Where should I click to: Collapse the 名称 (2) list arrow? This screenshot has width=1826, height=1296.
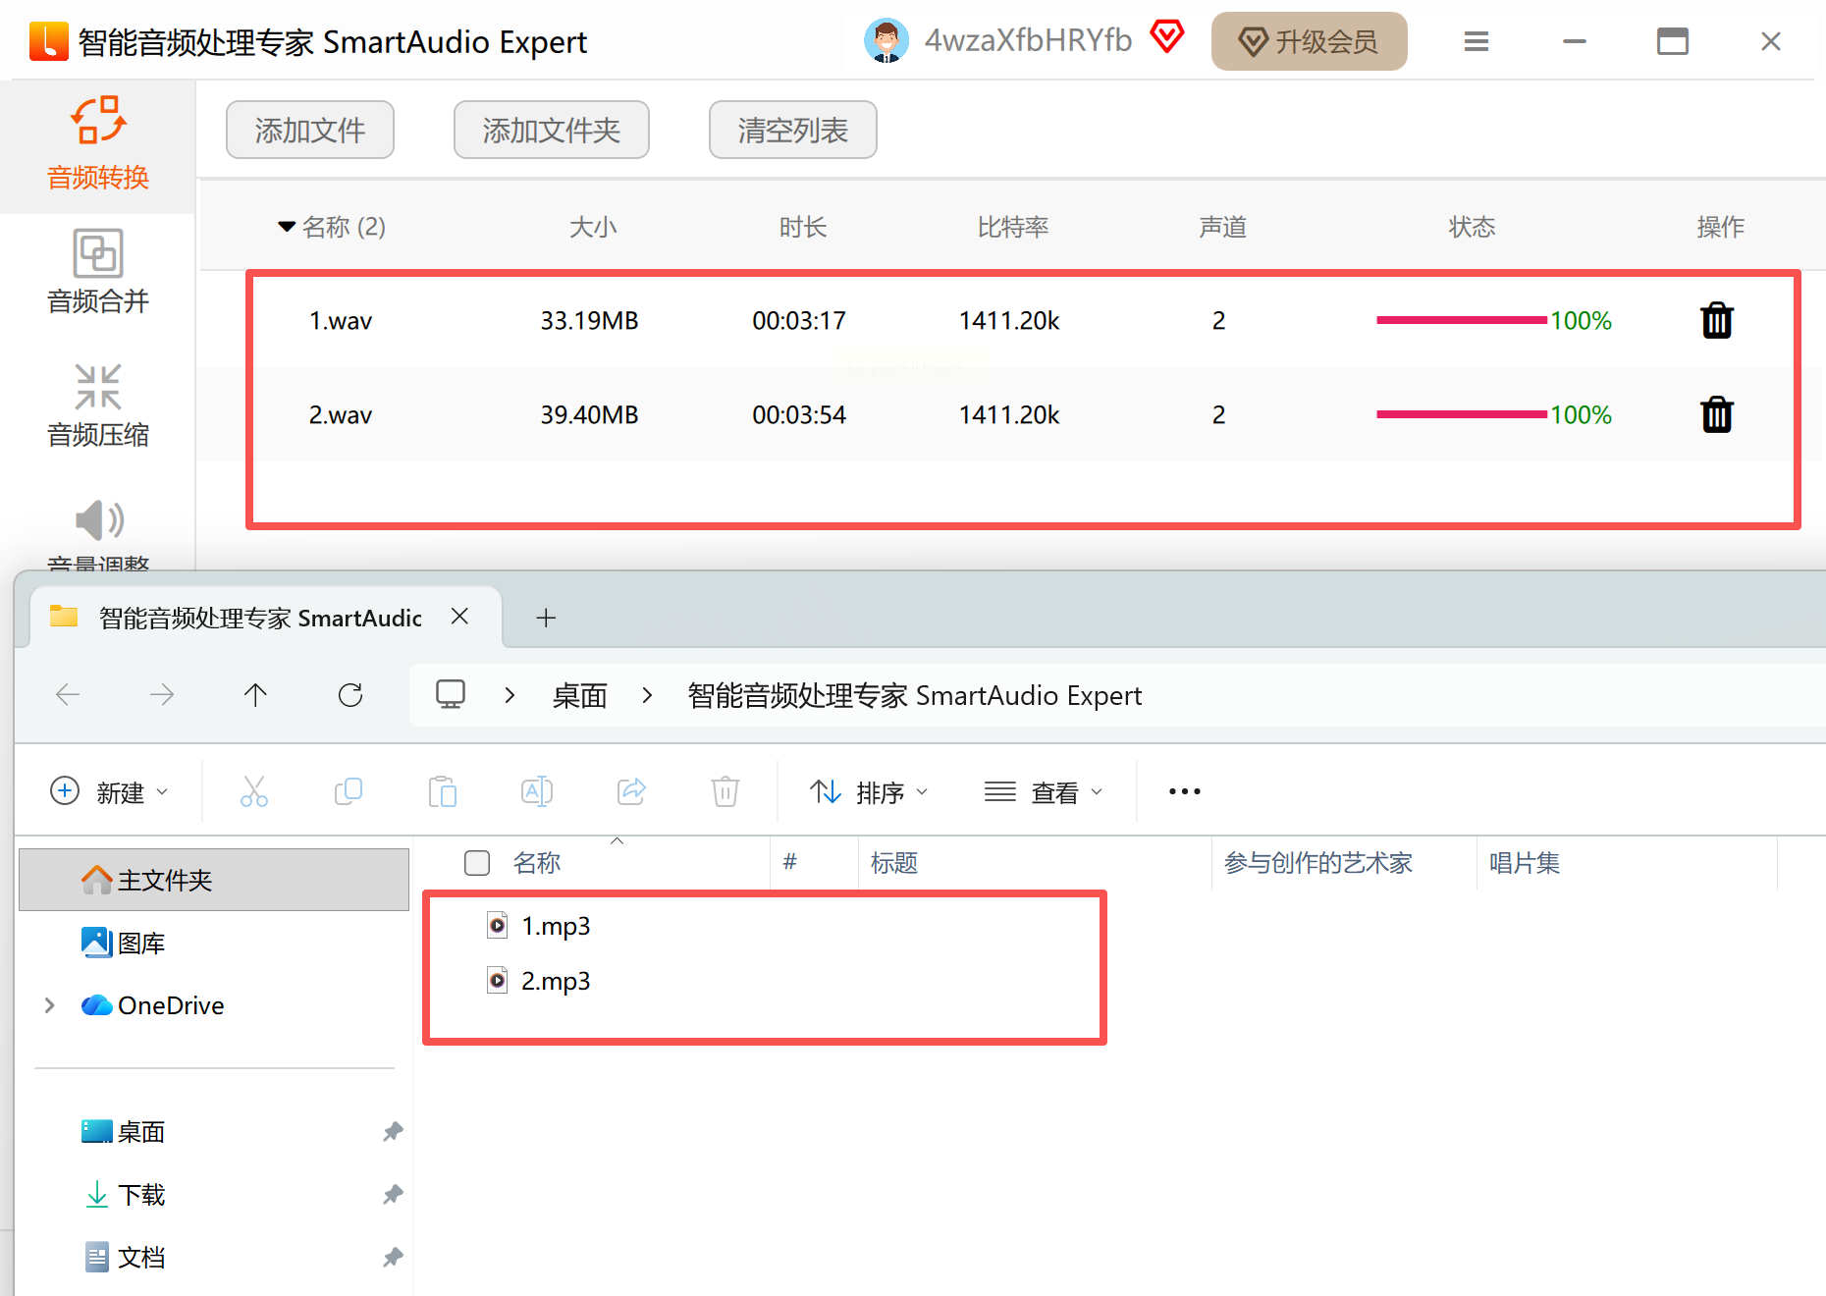point(287,227)
